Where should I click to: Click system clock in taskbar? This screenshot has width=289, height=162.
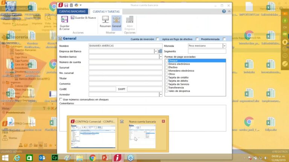(278, 158)
